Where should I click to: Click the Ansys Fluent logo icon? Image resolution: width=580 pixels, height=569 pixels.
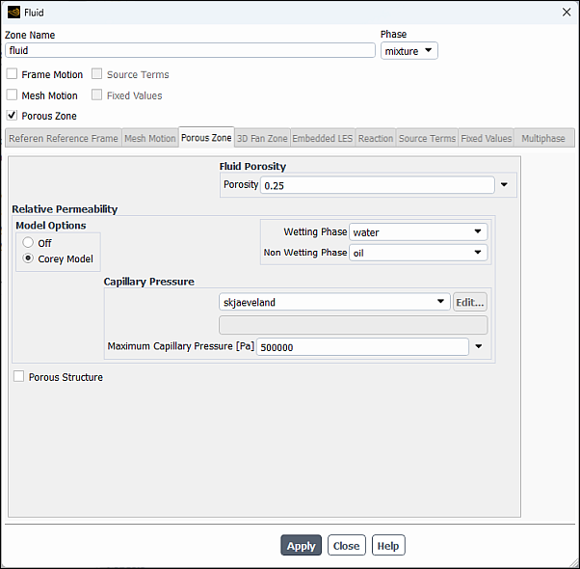coord(13,13)
